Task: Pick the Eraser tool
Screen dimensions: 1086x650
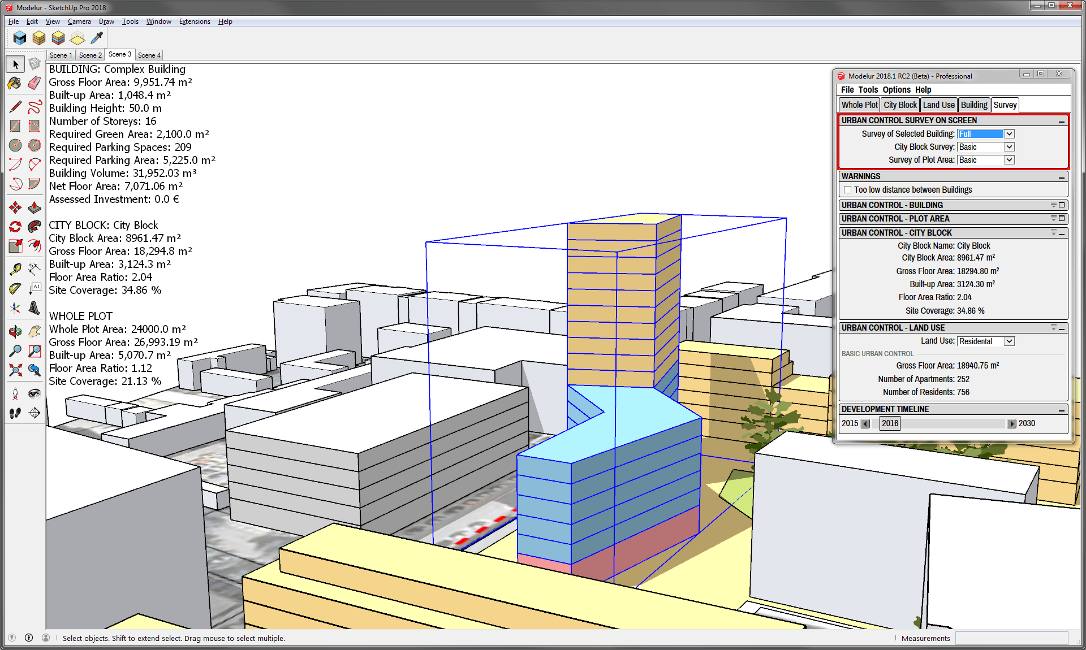Action: tap(34, 83)
